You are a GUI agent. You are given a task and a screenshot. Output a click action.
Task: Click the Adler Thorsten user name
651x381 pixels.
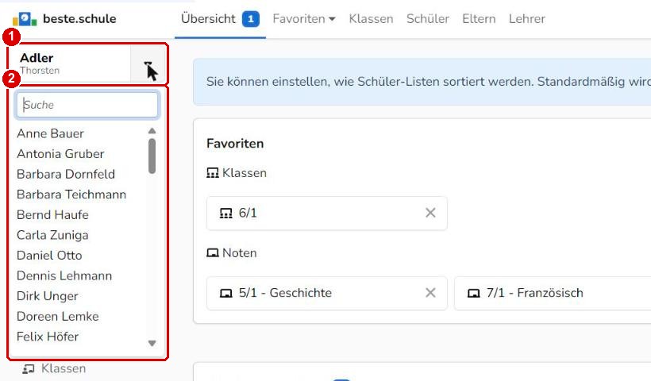(x=40, y=63)
